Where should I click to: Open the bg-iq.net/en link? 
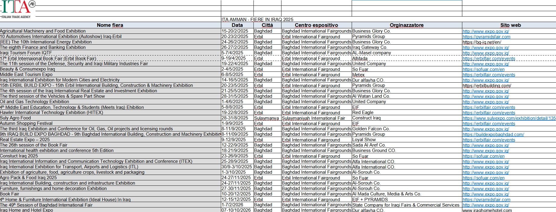pos(482,42)
